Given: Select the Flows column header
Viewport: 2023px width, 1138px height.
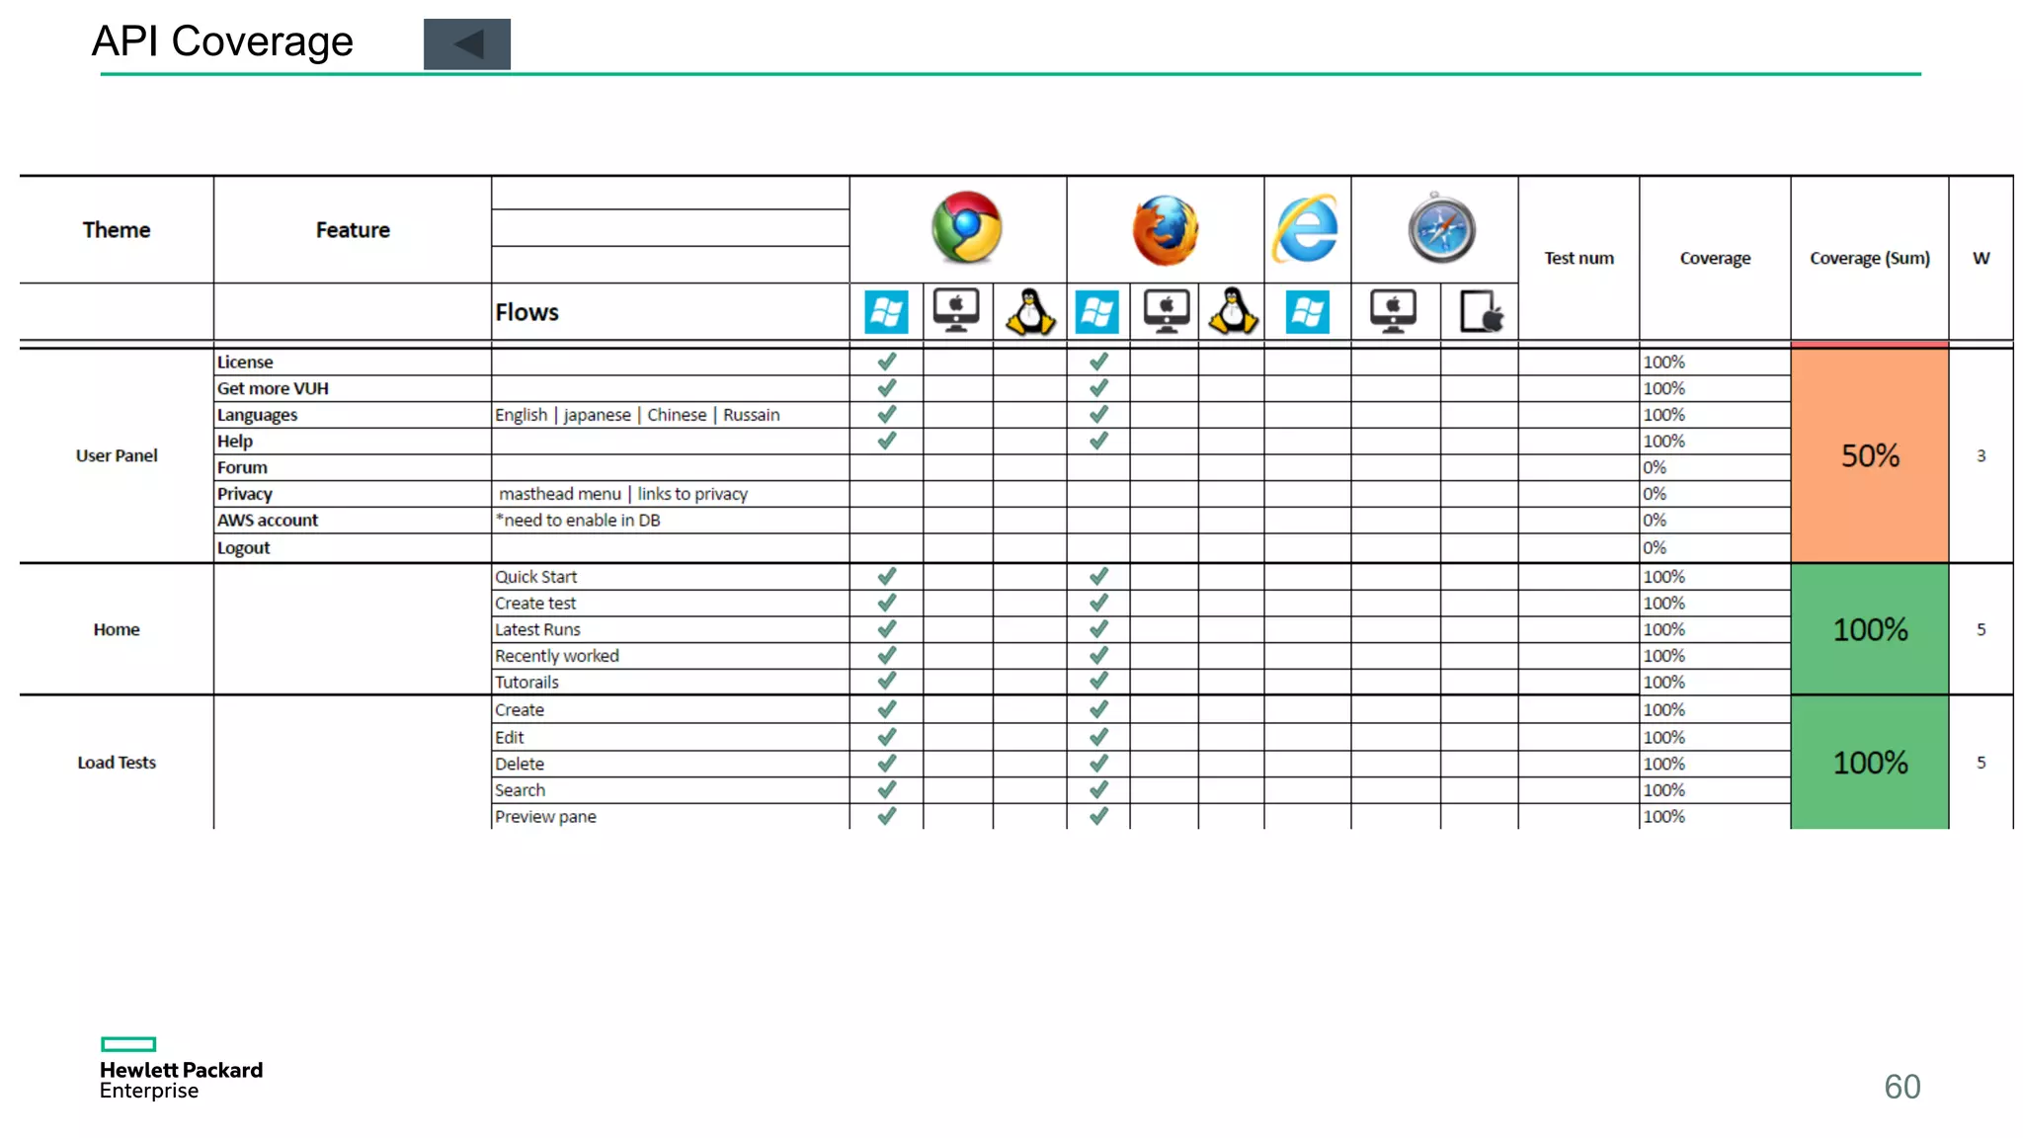Looking at the screenshot, I should coord(526,312).
